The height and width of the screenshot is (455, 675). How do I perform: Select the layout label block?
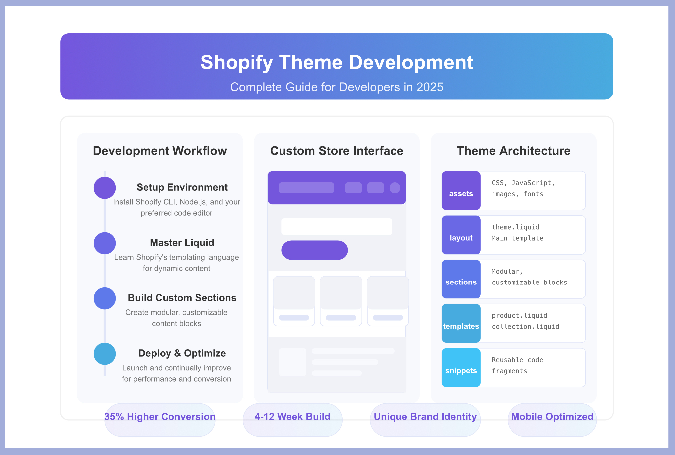coord(461,235)
